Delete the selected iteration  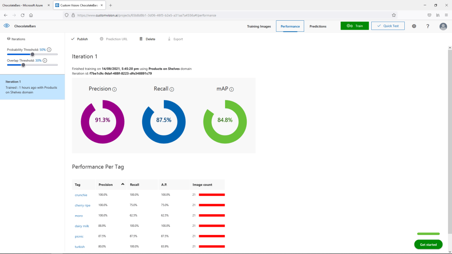147,39
